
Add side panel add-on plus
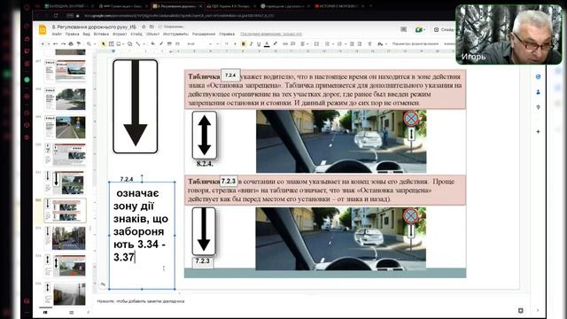tap(538, 132)
